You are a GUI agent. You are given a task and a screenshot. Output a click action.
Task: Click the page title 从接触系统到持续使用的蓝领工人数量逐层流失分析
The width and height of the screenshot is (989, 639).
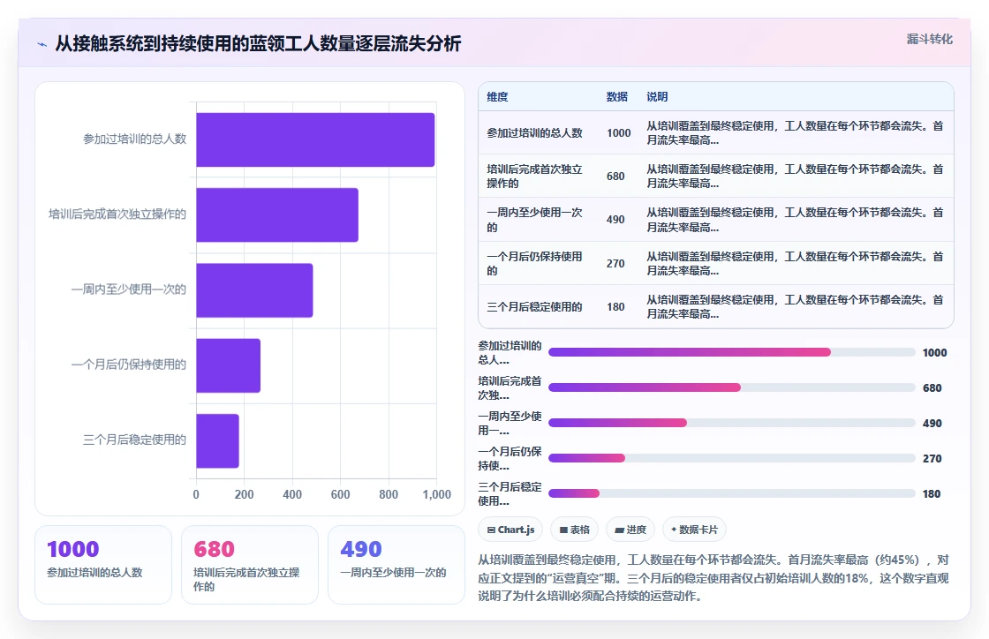[x=258, y=43]
